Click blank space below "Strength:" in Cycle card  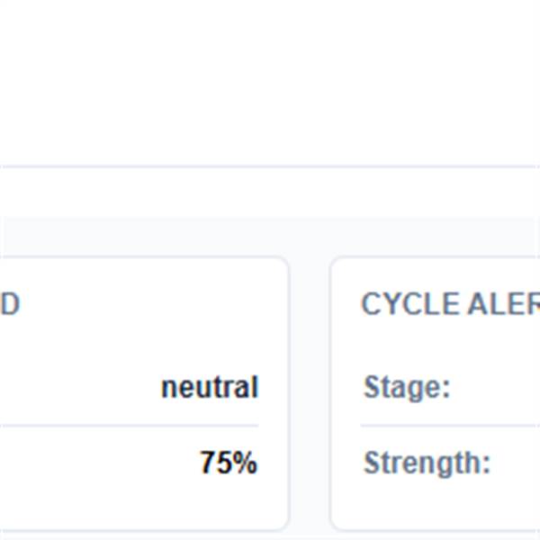coord(432,506)
